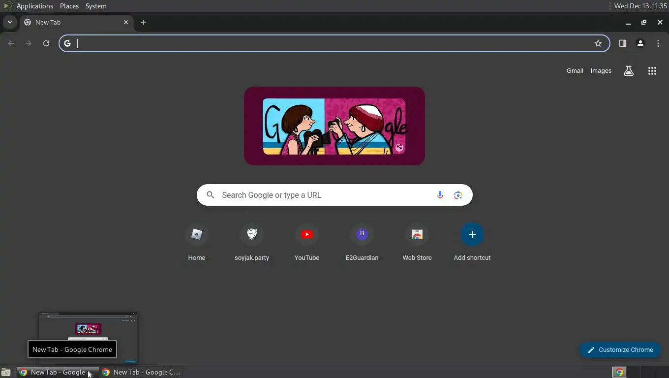
Task: Click the Google Doodle image
Action: (x=334, y=126)
